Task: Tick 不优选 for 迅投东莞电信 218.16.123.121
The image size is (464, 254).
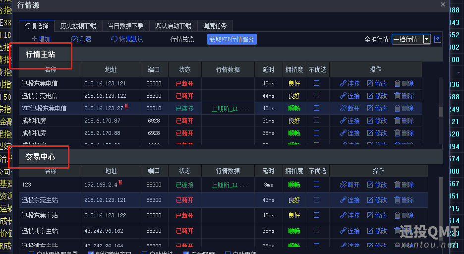Action: tap(316, 83)
